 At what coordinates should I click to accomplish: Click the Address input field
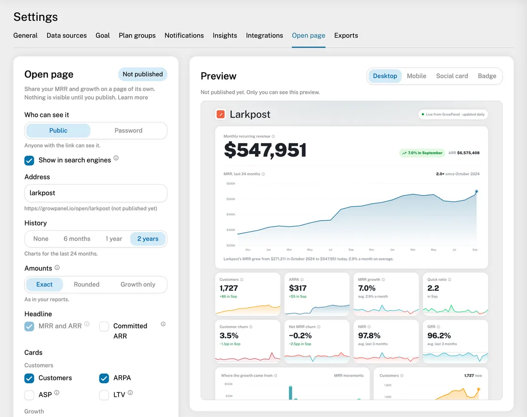pos(96,193)
